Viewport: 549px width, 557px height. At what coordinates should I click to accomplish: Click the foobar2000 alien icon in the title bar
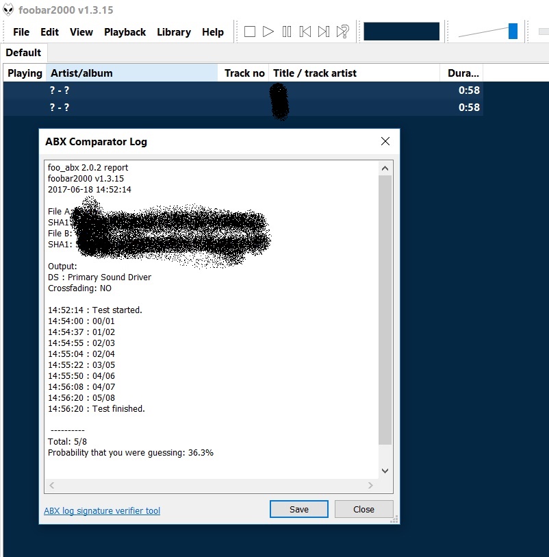tap(8, 10)
